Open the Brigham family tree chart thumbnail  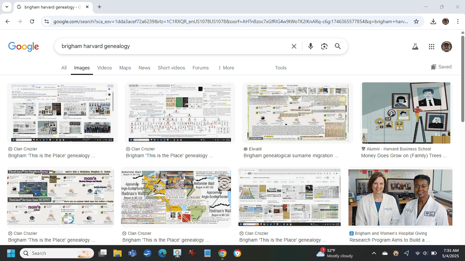pyautogui.click(x=180, y=113)
